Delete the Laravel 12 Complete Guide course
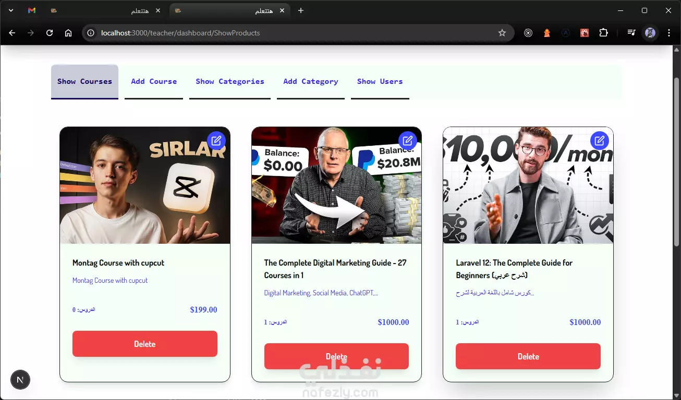This screenshot has height=400, width=681. pos(528,356)
